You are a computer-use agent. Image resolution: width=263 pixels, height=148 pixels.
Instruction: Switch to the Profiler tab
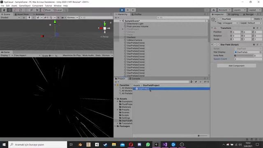tap(136, 14)
